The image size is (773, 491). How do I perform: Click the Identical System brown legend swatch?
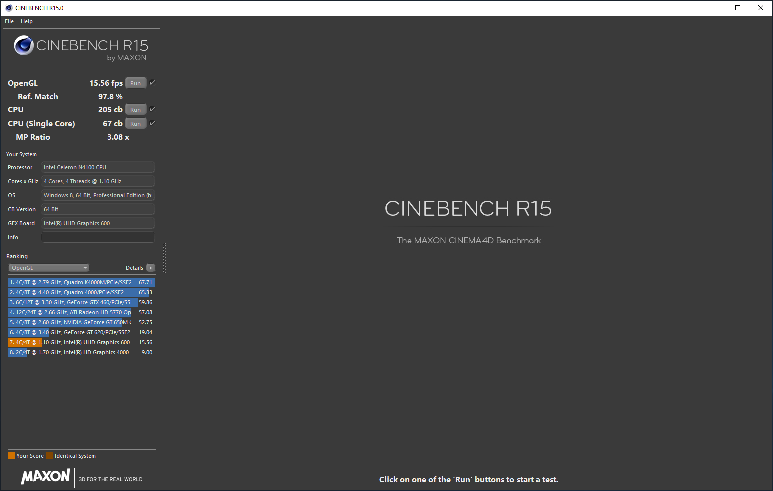(49, 456)
